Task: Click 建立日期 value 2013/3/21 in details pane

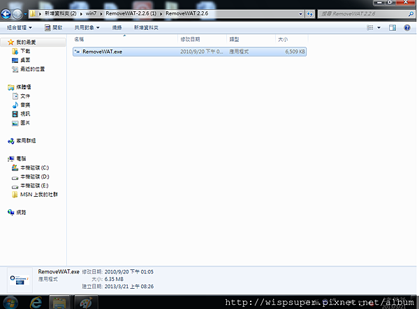Action: click(128, 286)
